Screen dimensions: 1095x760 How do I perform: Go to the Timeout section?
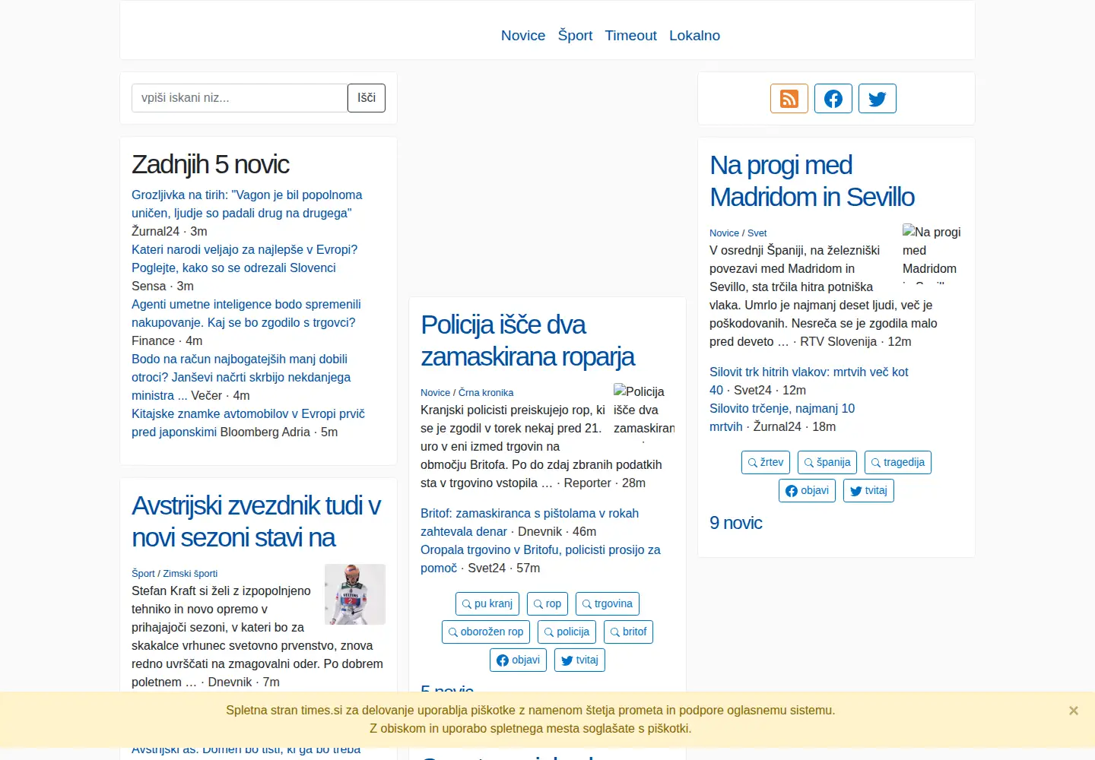(630, 36)
